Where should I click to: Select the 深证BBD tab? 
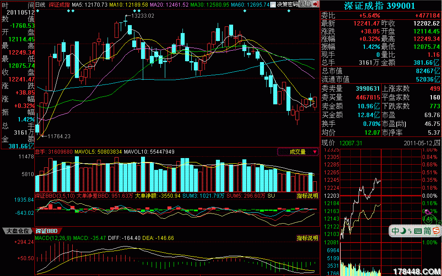46,231
